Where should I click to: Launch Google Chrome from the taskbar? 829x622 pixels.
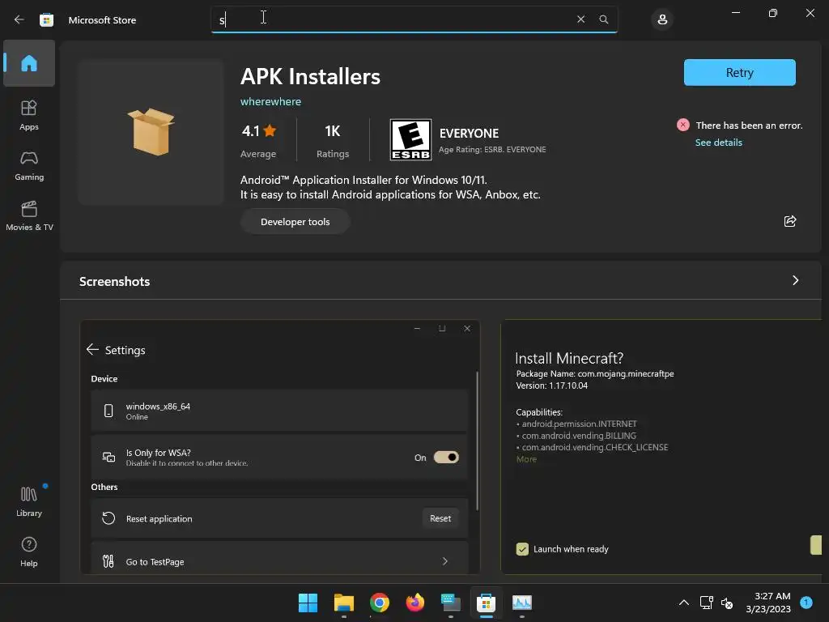380,603
